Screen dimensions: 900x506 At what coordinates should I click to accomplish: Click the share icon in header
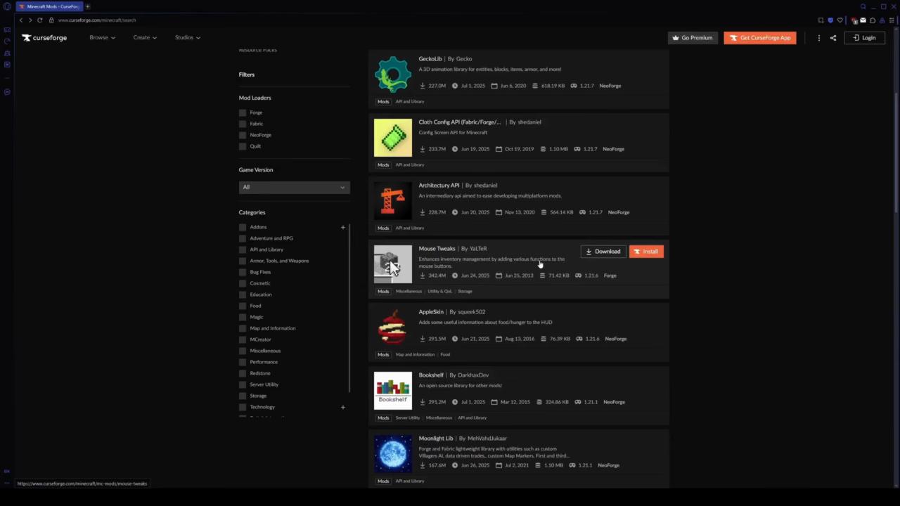click(x=833, y=38)
